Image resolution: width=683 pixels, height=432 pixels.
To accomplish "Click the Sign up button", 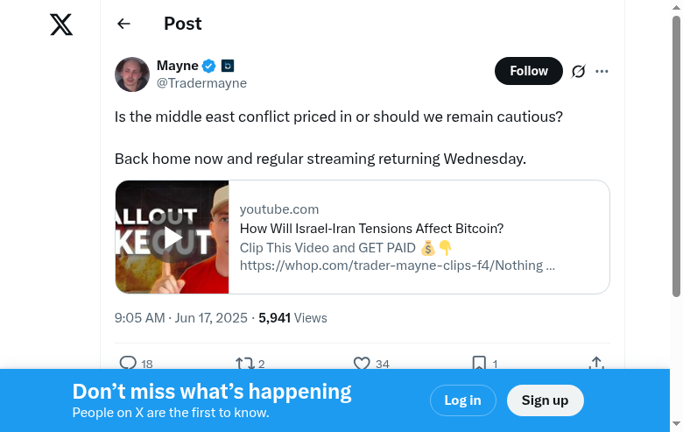I will (545, 400).
